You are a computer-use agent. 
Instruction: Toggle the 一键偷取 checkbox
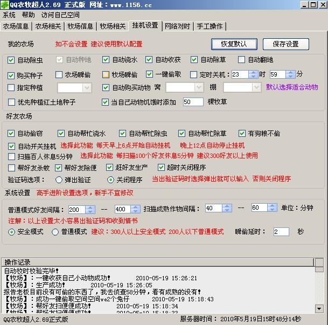[x=149, y=74]
